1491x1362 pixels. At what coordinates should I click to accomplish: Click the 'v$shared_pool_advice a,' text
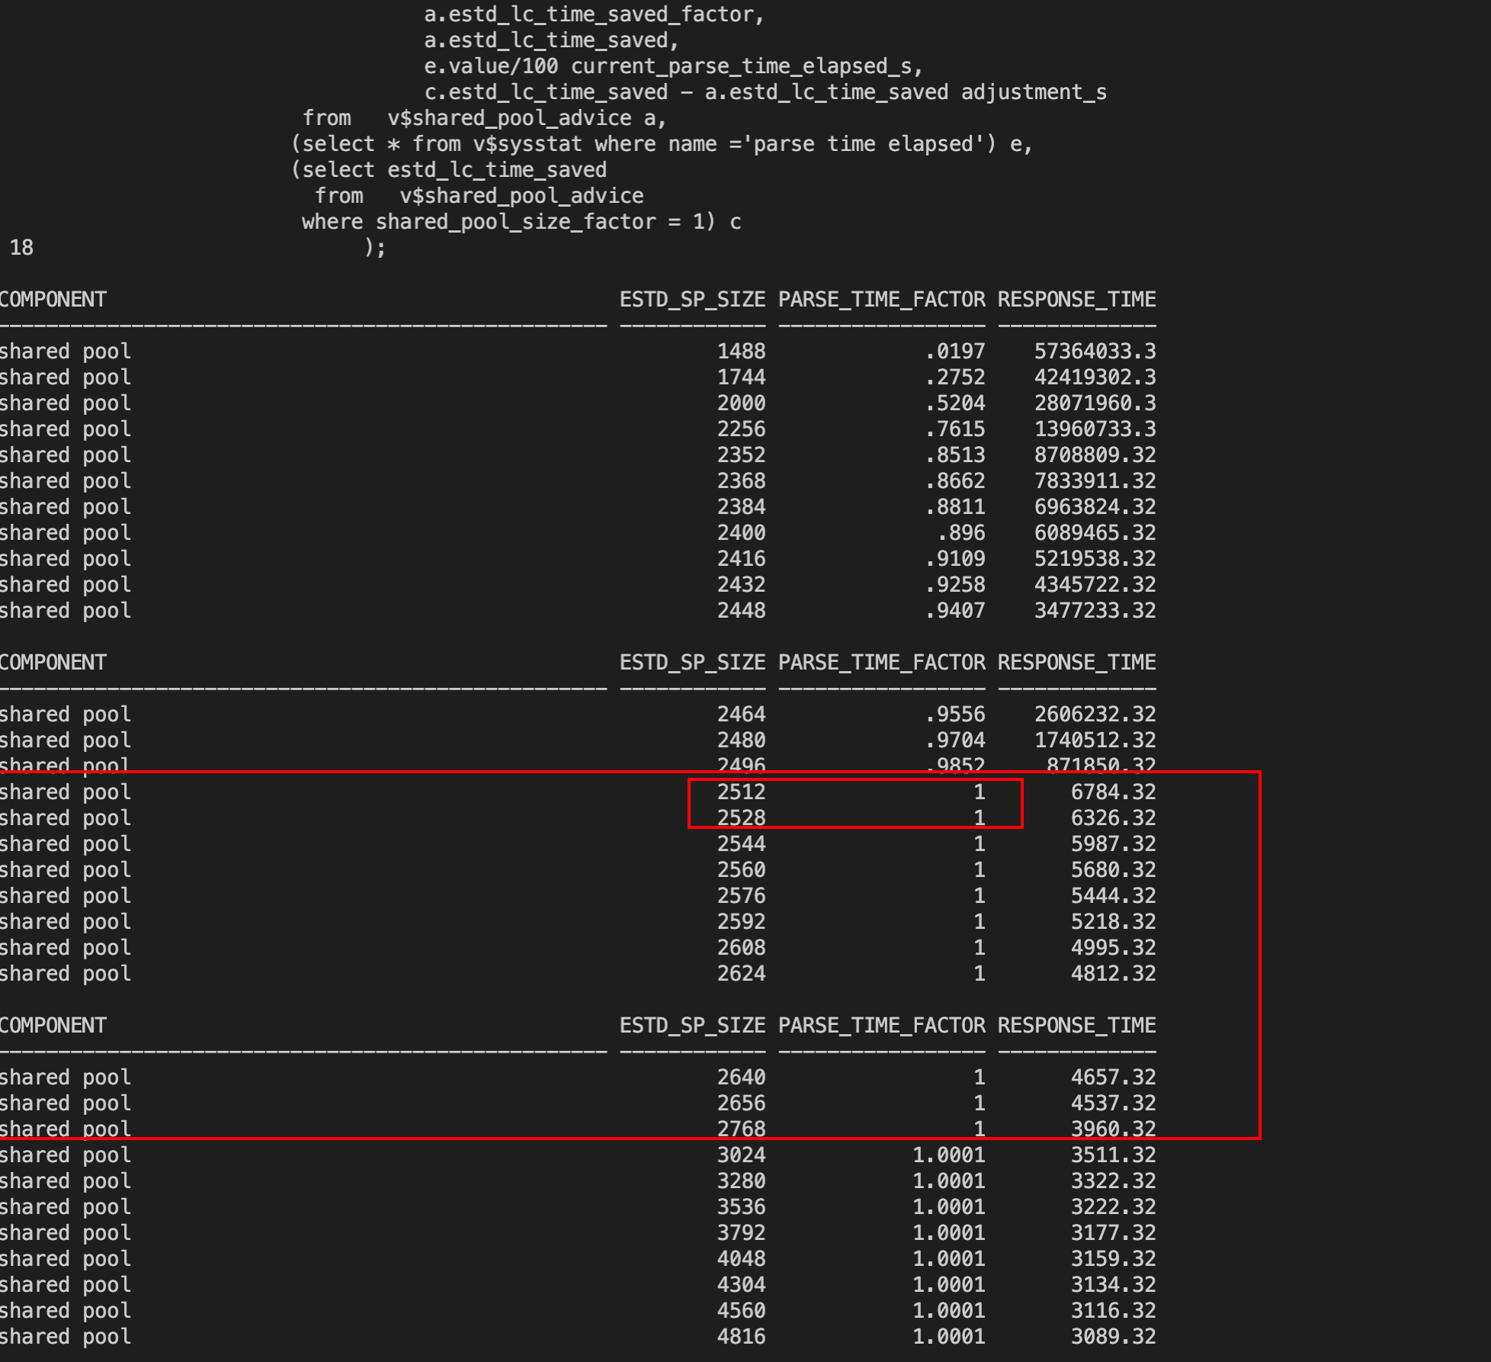[x=527, y=117]
